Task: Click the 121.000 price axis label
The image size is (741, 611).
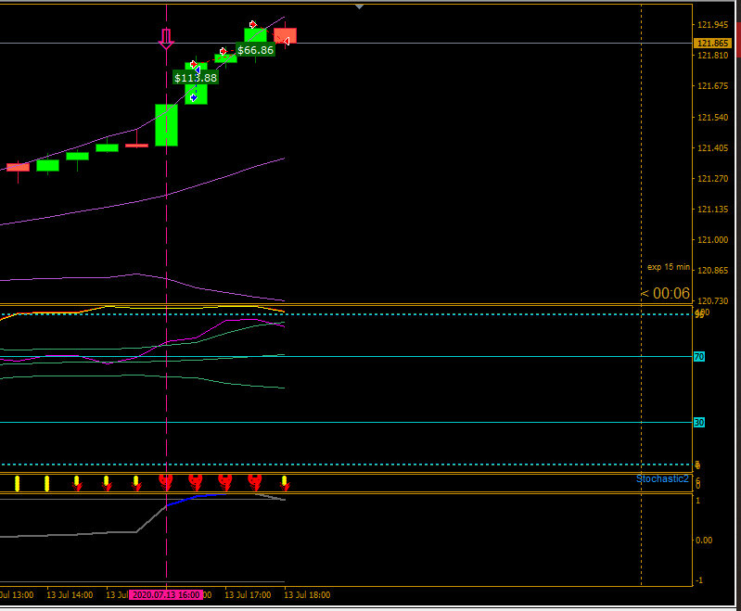Action: [x=712, y=240]
